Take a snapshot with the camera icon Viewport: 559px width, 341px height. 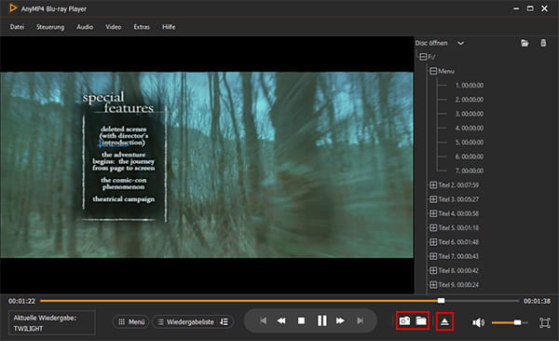tap(404, 321)
